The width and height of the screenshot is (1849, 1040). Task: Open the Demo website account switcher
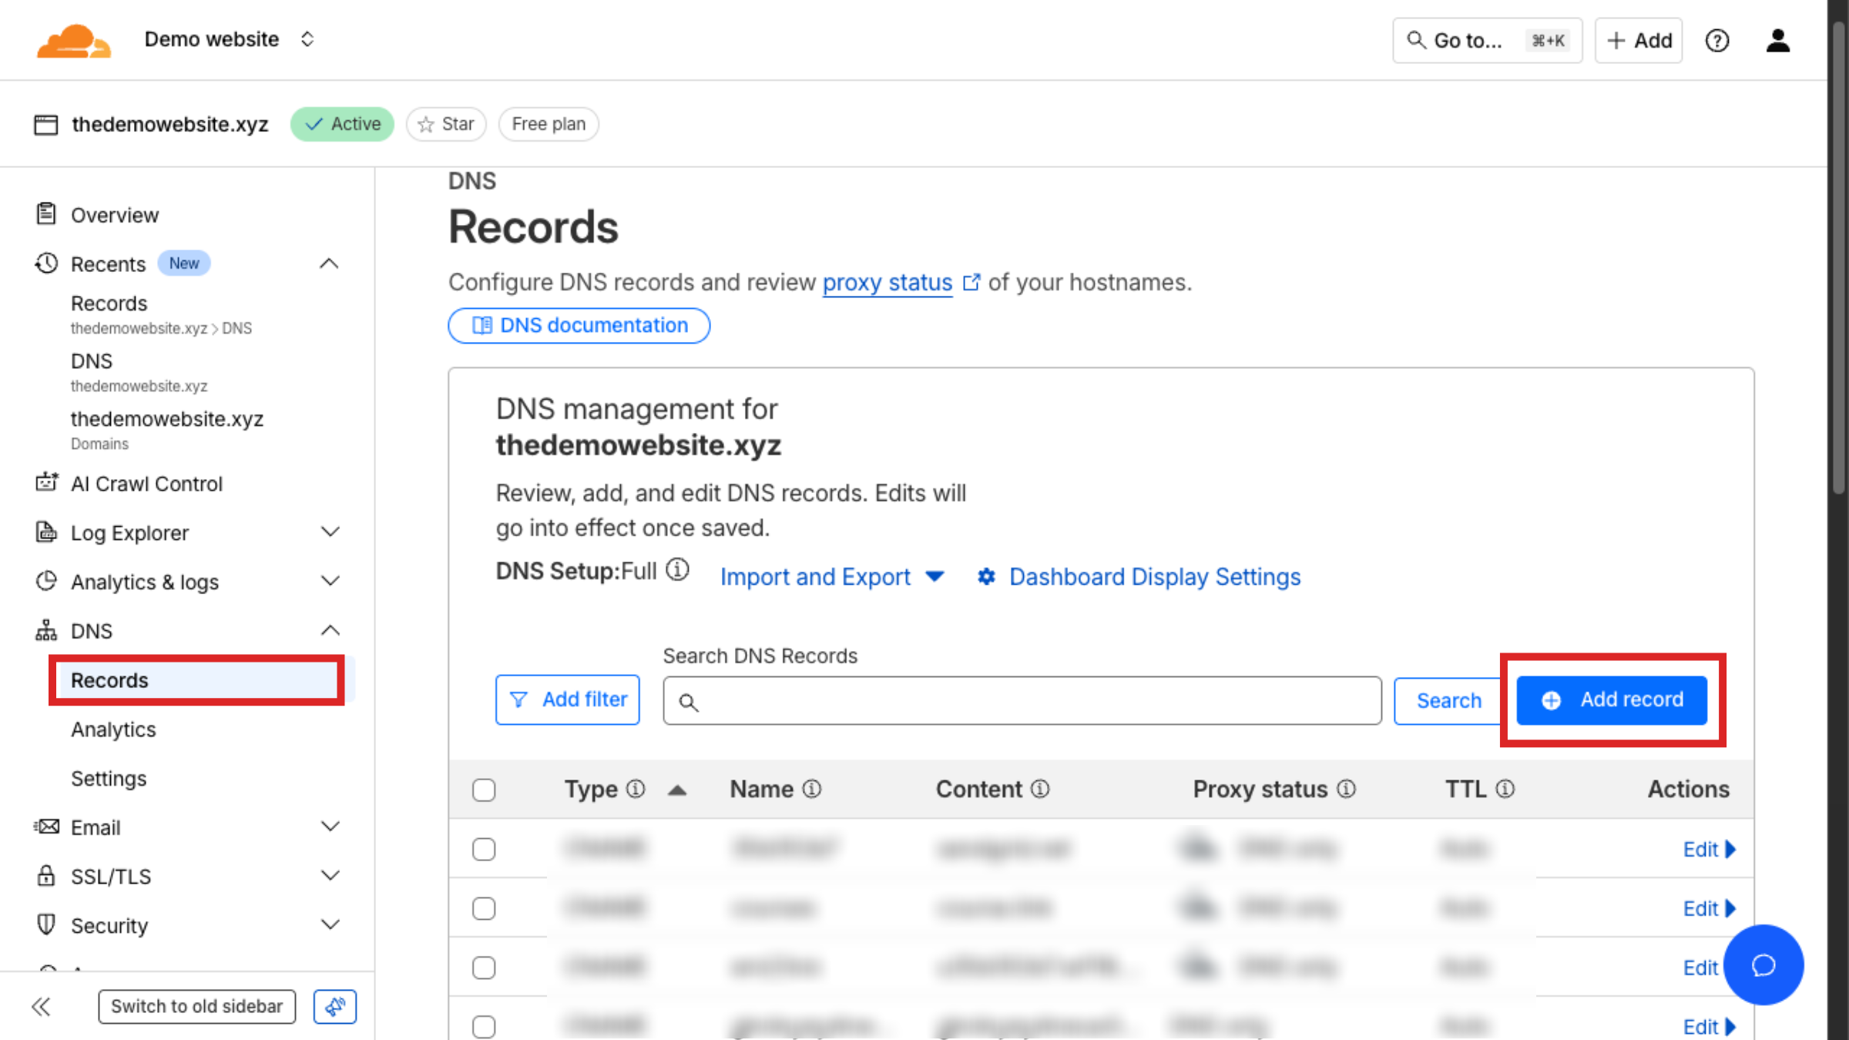click(230, 39)
